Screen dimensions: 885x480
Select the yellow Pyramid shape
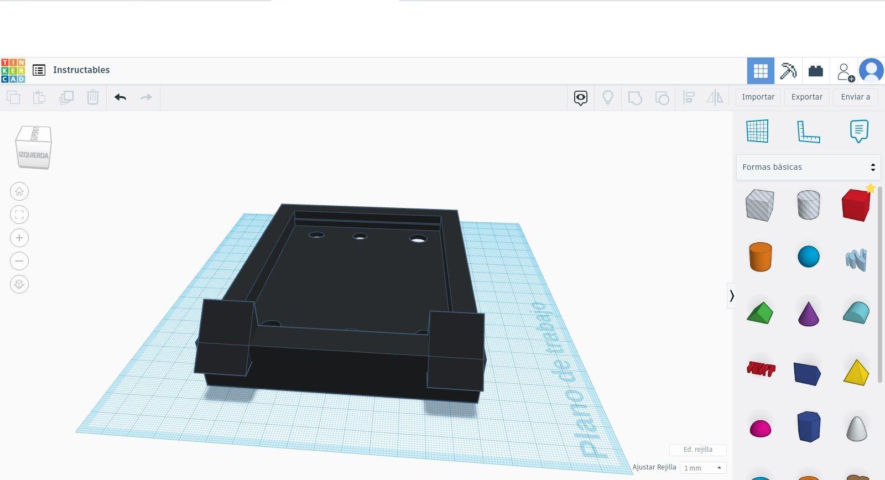click(x=856, y=372)
